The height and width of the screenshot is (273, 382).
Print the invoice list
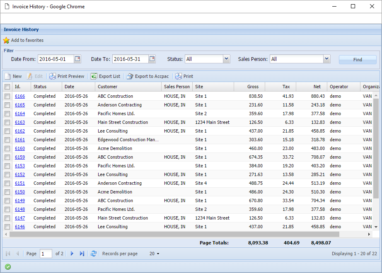tap(184, 76)
